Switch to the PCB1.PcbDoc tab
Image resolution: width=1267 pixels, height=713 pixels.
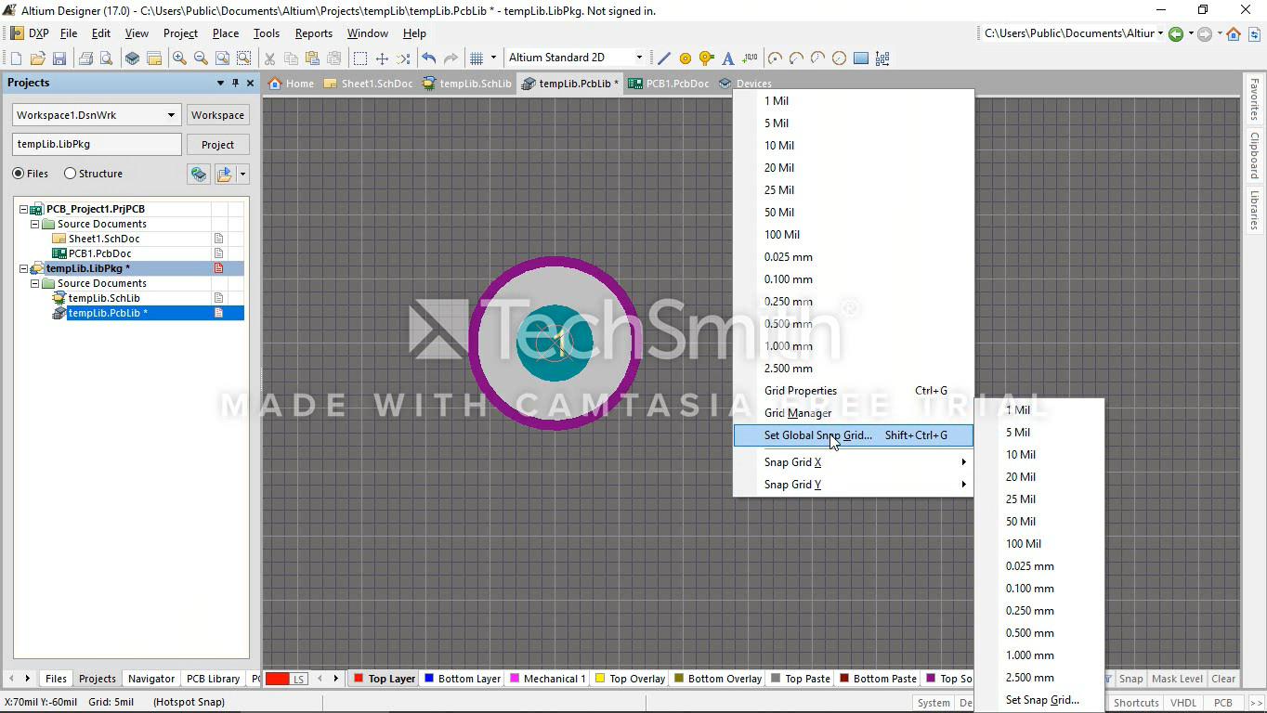669,84
